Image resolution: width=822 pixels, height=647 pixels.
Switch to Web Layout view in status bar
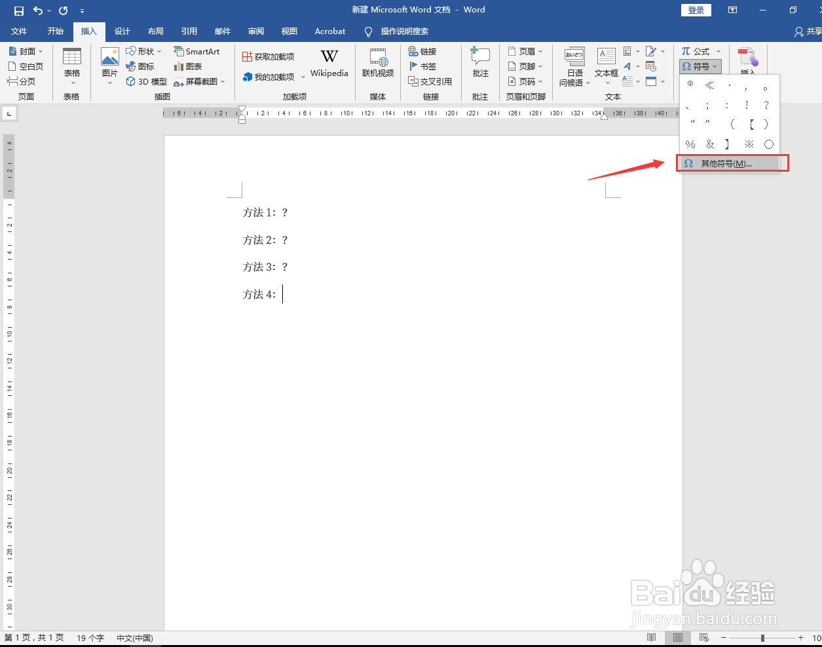(x=704, y=637)
